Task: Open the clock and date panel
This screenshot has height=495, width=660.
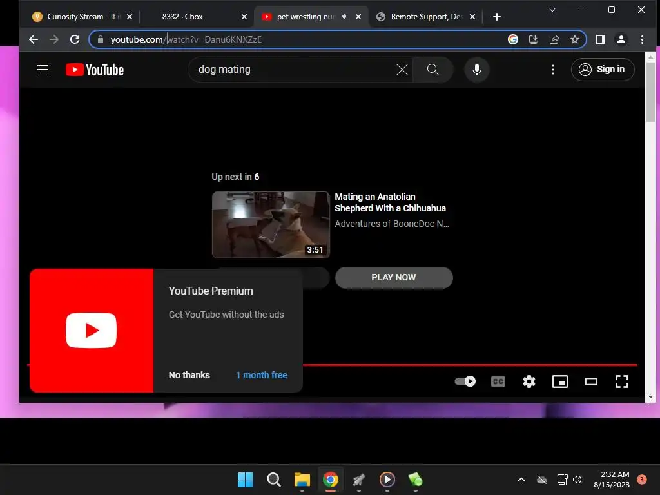Action: [612, 480]
